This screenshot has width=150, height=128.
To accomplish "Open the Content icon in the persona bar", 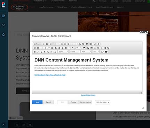I will pyautogui.click(x=3, y=16).
